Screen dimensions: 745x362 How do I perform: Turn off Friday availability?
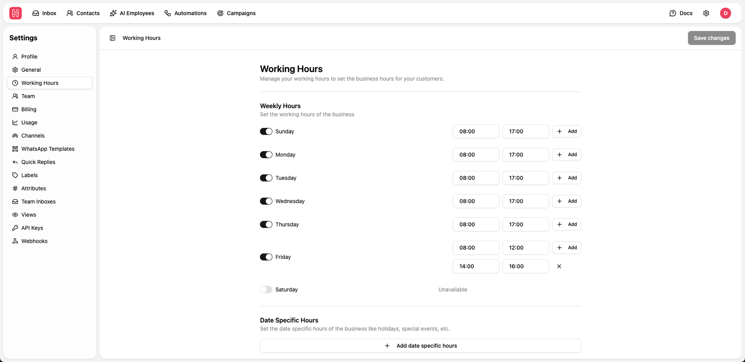[266, 257]
